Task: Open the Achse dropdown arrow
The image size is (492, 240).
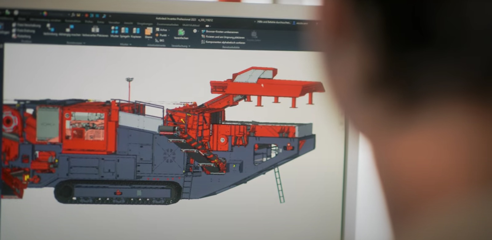Action: [x=169, y=30]
